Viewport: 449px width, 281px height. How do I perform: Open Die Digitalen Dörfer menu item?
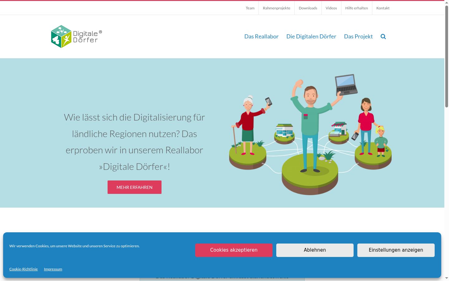tap(311, 37)
